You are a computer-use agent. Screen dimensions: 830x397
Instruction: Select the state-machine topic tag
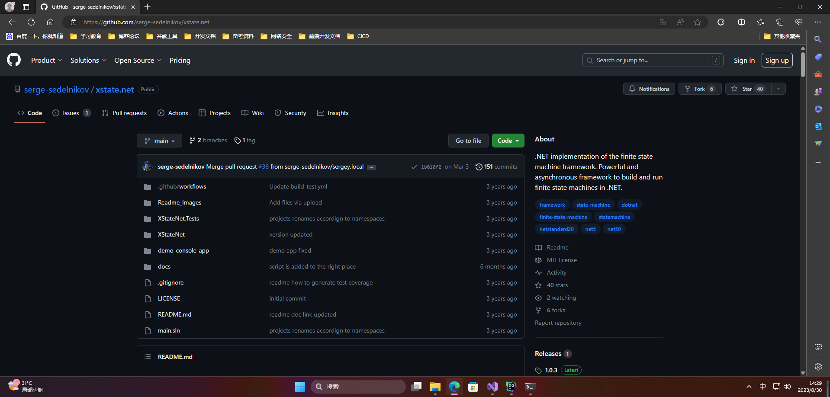pos(593,205)
